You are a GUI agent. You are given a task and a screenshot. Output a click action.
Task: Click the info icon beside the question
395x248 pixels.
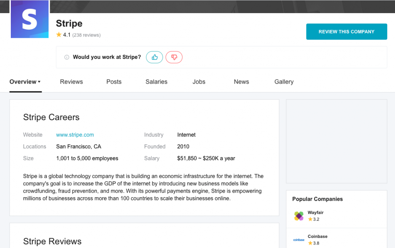(x=67, y=57)
